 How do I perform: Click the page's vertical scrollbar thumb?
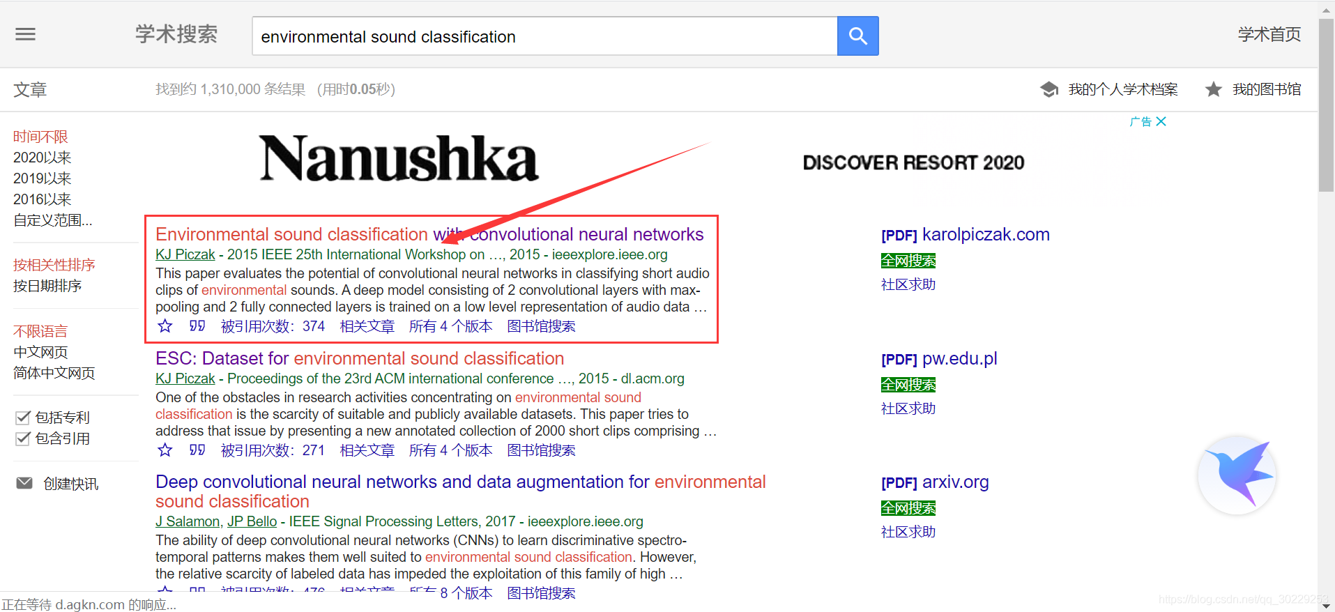[1326, 105]
